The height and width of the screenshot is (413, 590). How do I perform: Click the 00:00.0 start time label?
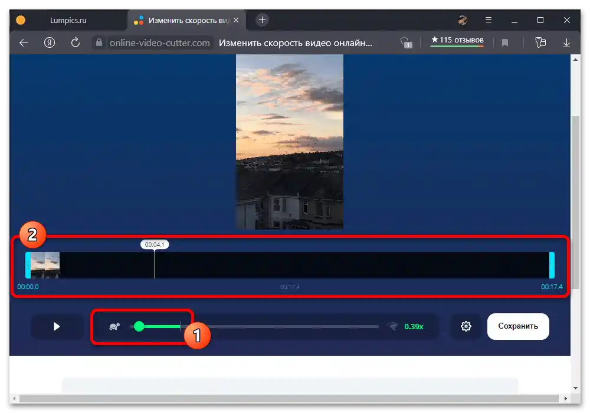tap(28, 287)
